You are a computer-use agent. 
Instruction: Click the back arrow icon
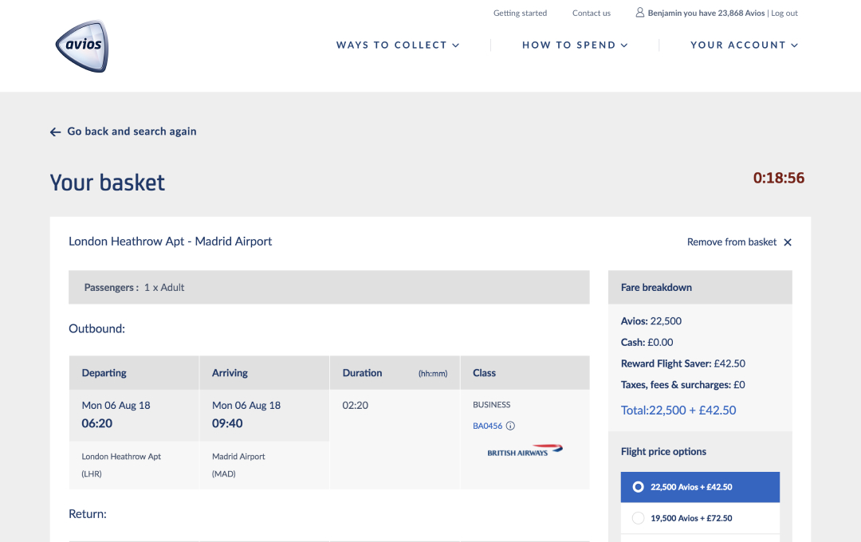(x=55, y=132)
